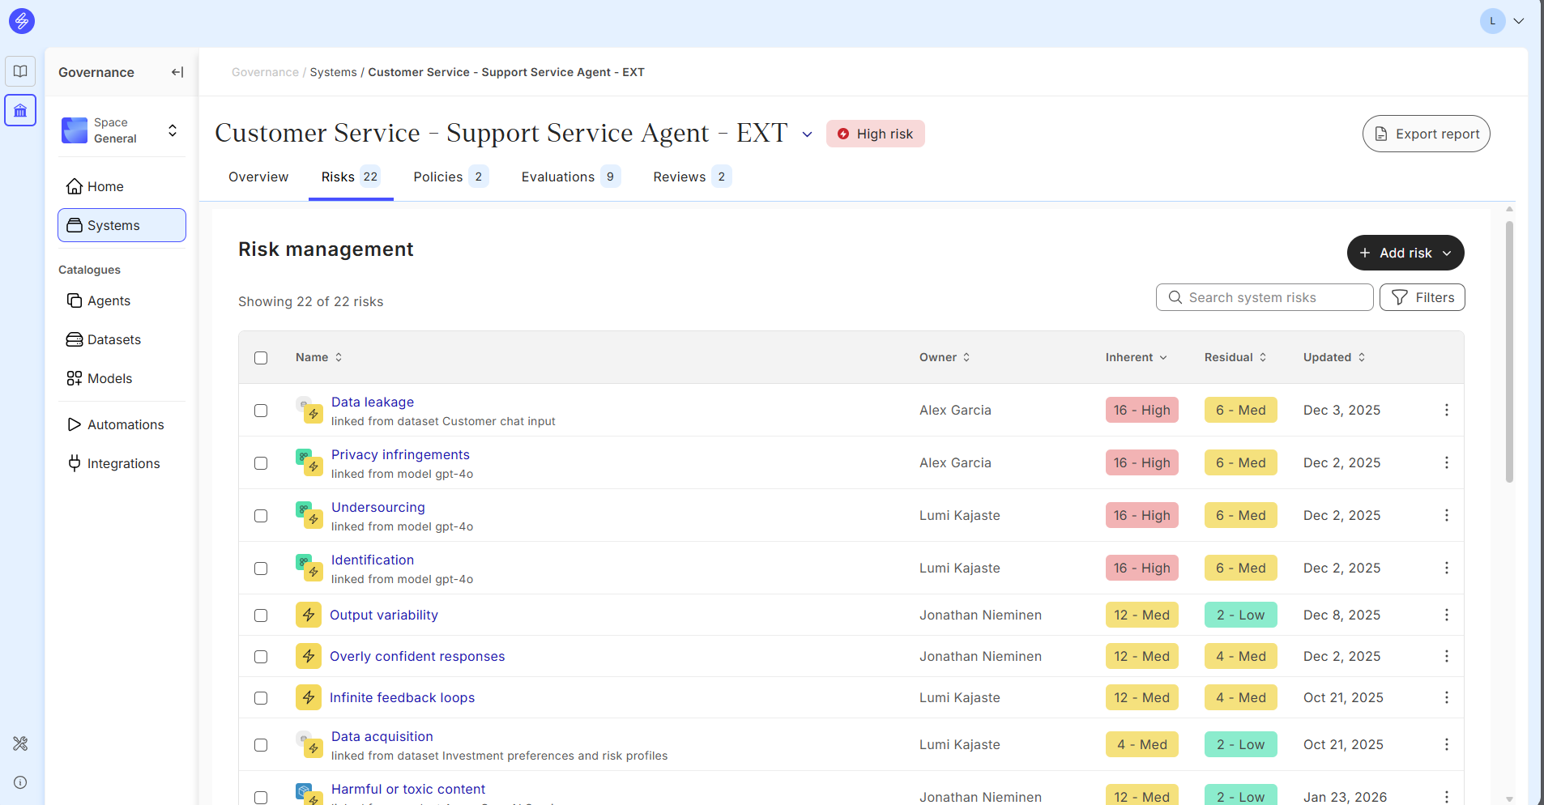Expand the system title chevron dropdown
Image resolution: width=1544 pixels, height=805 pixels.
pyautogui.click(x=807, y=134)
